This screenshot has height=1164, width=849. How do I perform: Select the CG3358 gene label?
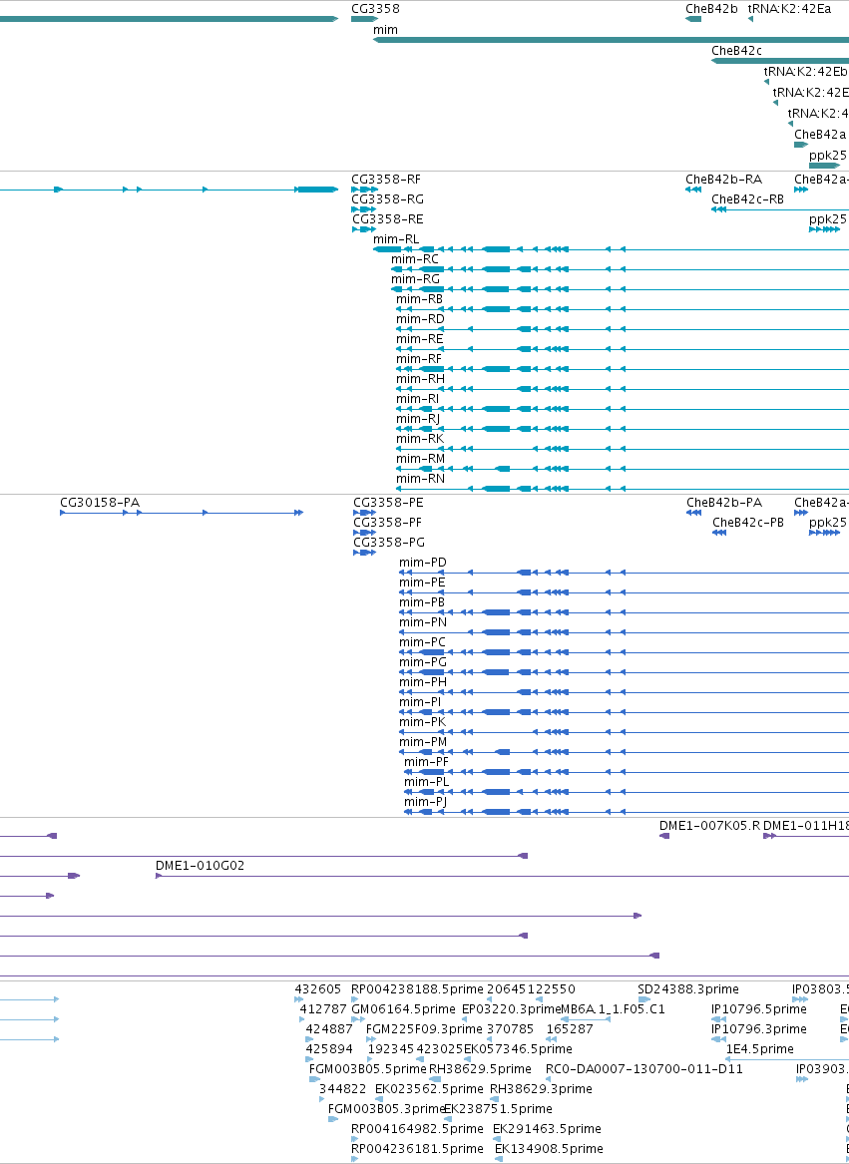[x=376, y=10]
